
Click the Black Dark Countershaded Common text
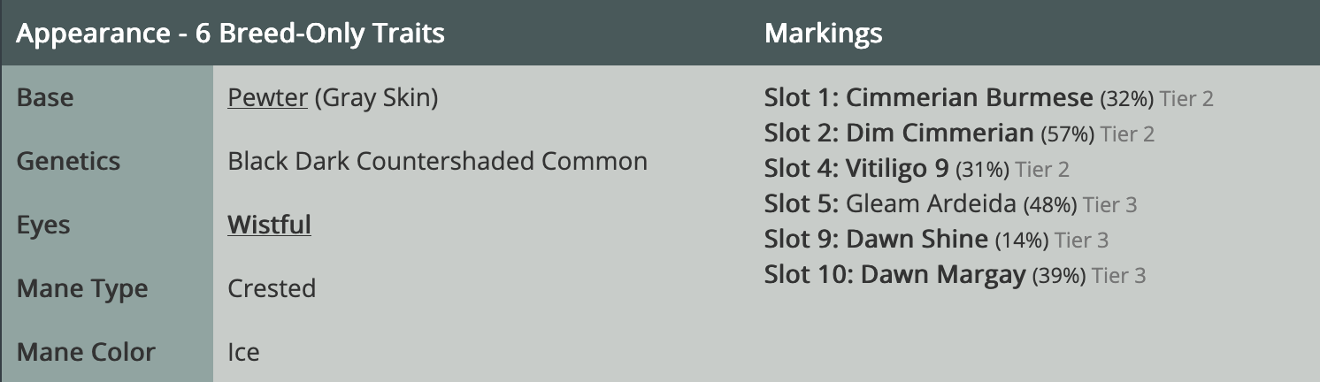(x=437, y=161)
